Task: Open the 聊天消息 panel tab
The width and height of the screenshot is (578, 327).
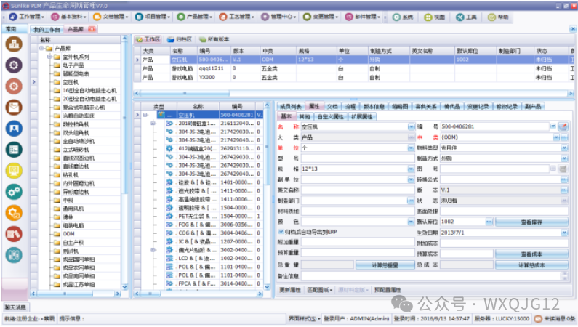Action: click(x=15, y=307)
